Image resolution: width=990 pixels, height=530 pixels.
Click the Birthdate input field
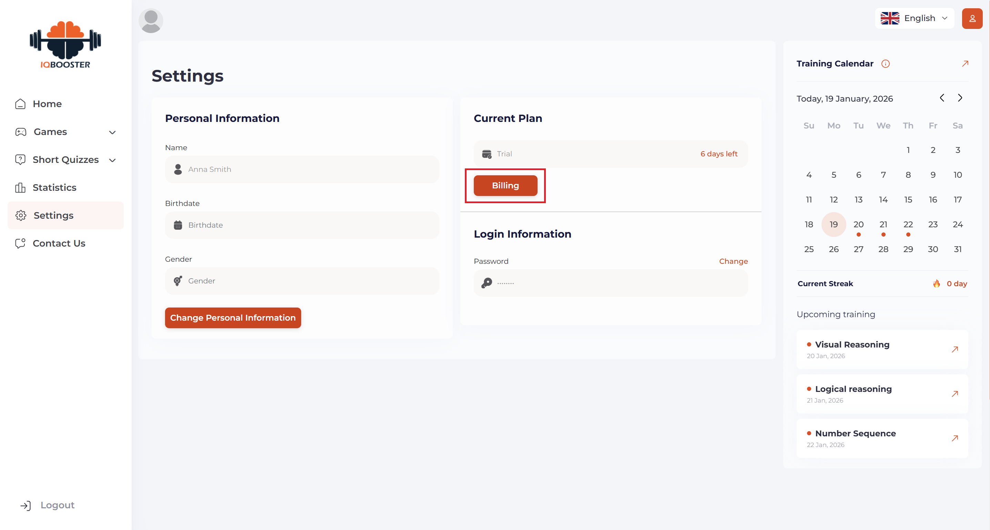coord(302,225)
